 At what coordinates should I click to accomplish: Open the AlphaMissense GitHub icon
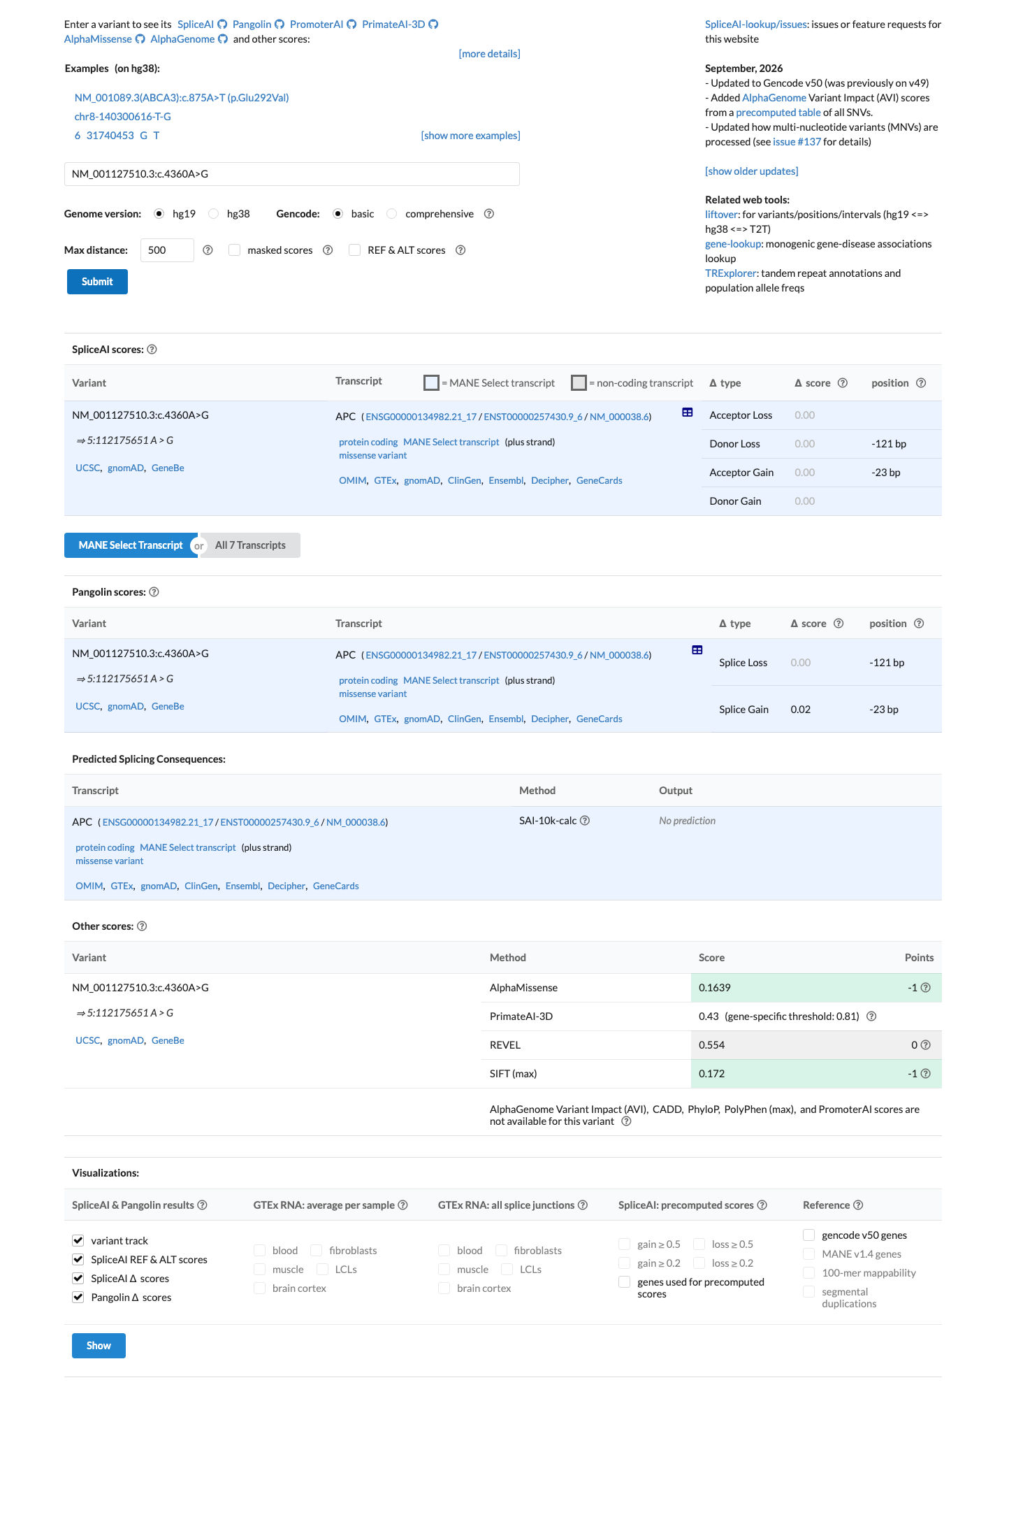140,39
